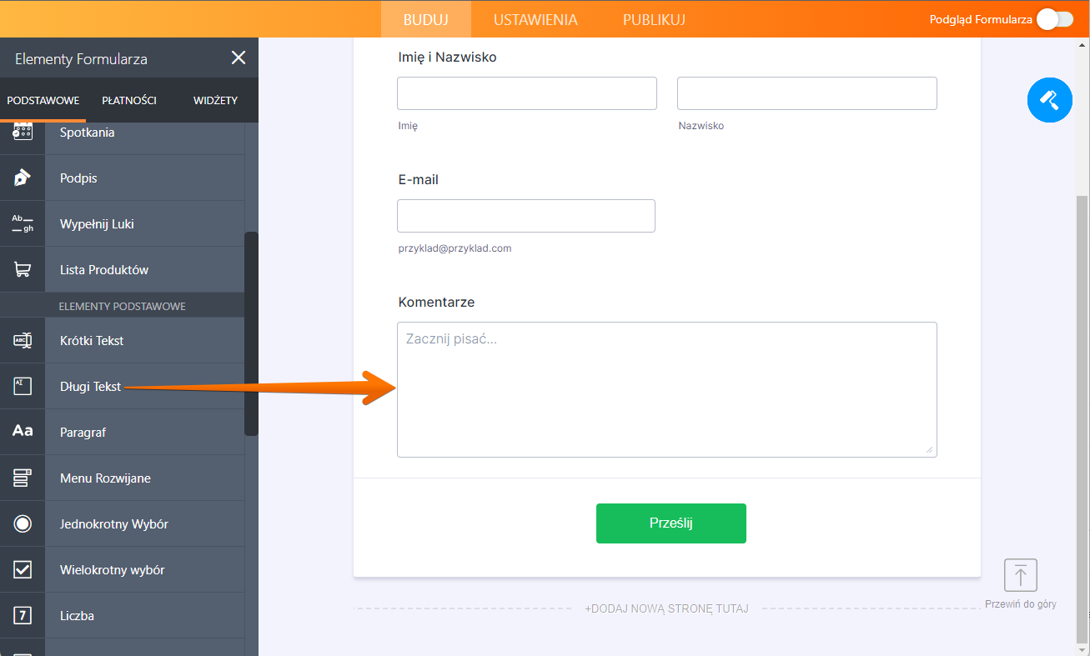
Task: Select the Podpis signature pen icon
Action: point(23,178)
